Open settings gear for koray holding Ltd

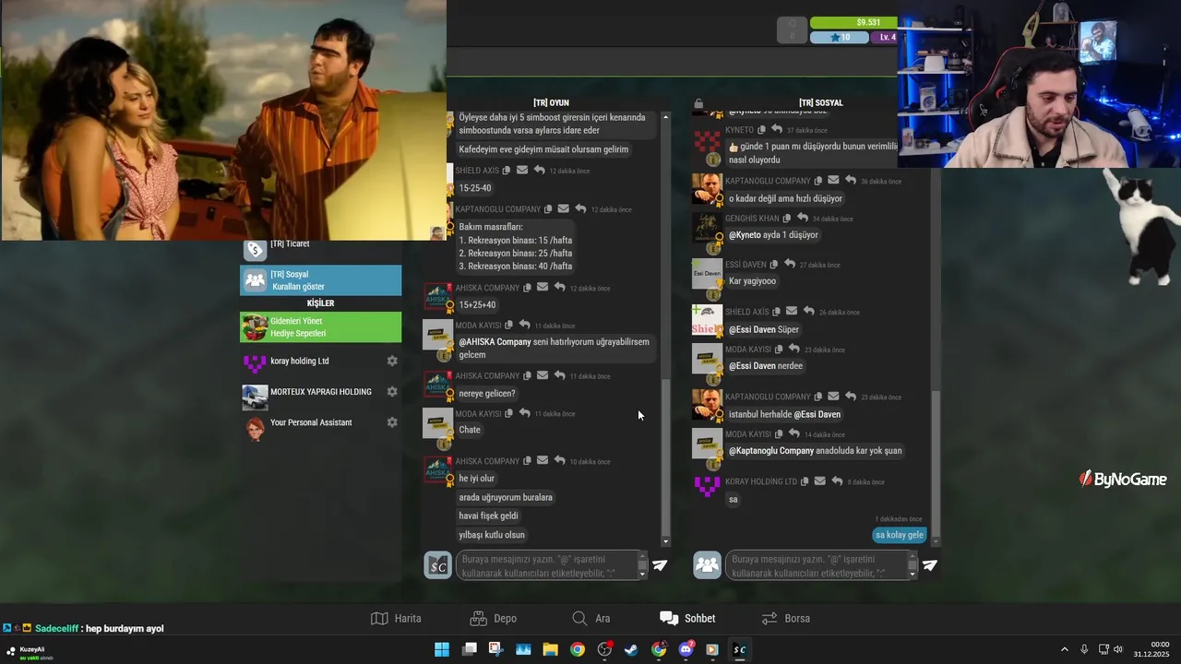point(392,361)
